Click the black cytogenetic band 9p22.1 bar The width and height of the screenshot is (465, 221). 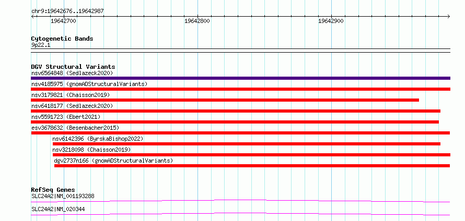(240, 51)
